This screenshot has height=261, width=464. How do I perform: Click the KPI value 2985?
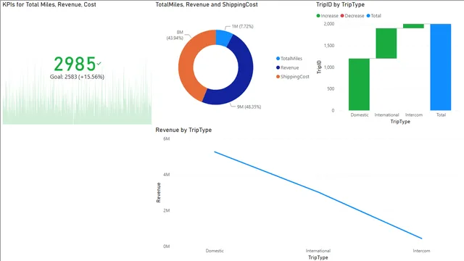click(75, 64)
